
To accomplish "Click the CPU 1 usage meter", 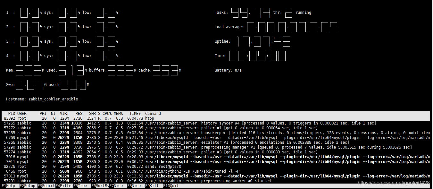I will pos(62,13).
